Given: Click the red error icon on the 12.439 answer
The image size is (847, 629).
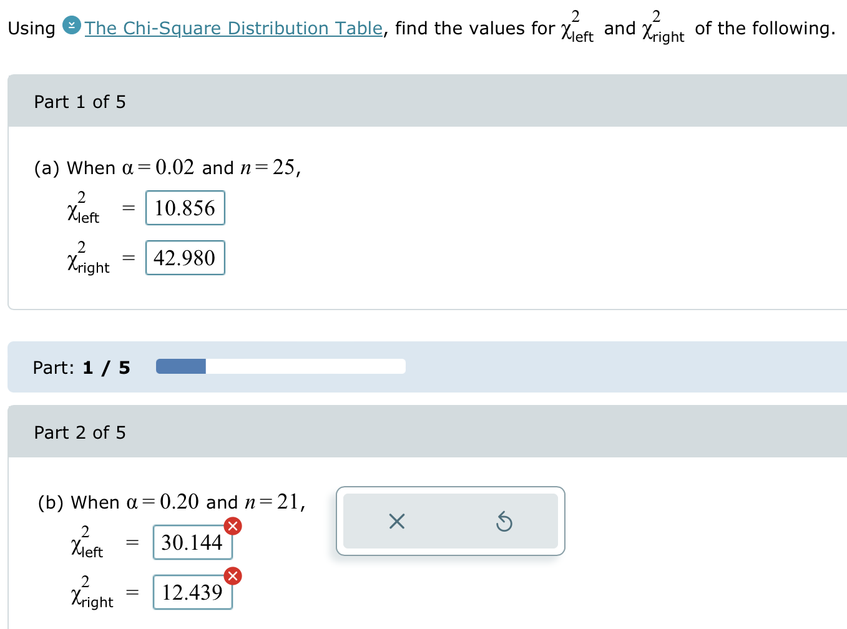Looking at the screenshot, I should coord(232,576).
